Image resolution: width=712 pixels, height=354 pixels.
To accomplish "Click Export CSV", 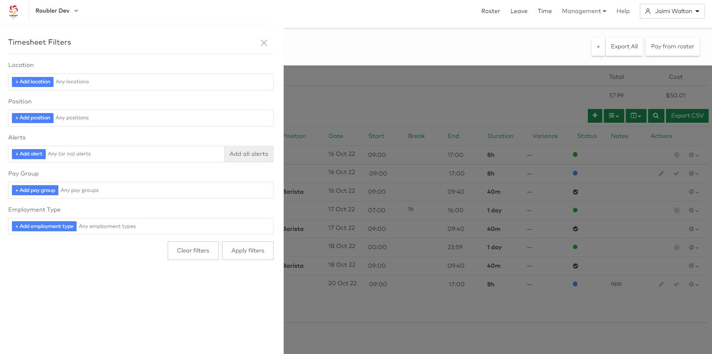I will coord(687,116).
